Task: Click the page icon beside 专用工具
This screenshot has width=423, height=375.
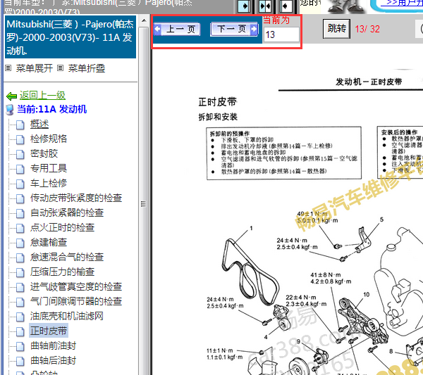Action: point(20,169)
